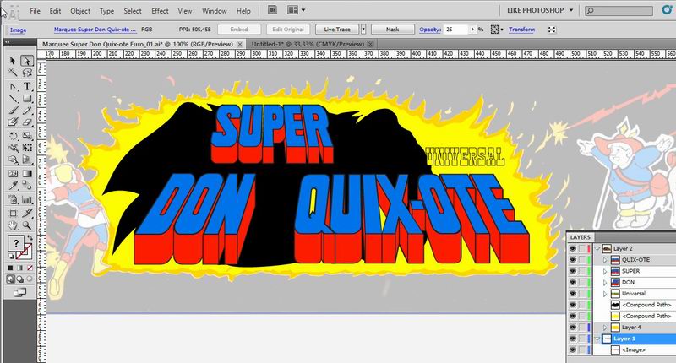Screen dimensions: 676x363
Task: Open the Effect menu
Action: [160, 11]
